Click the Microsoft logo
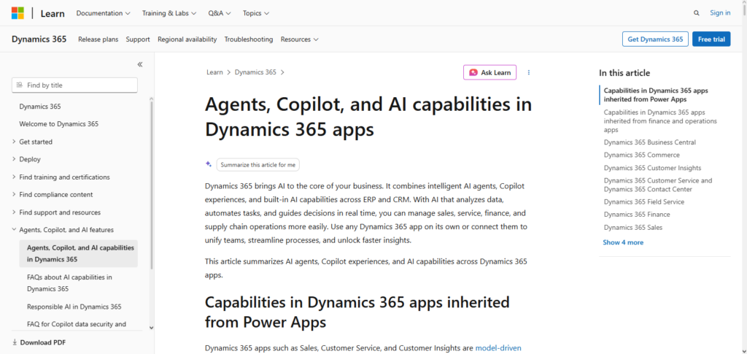Image resolution: width=747 pixels, height=354 pixels. [x=18, y=13]
